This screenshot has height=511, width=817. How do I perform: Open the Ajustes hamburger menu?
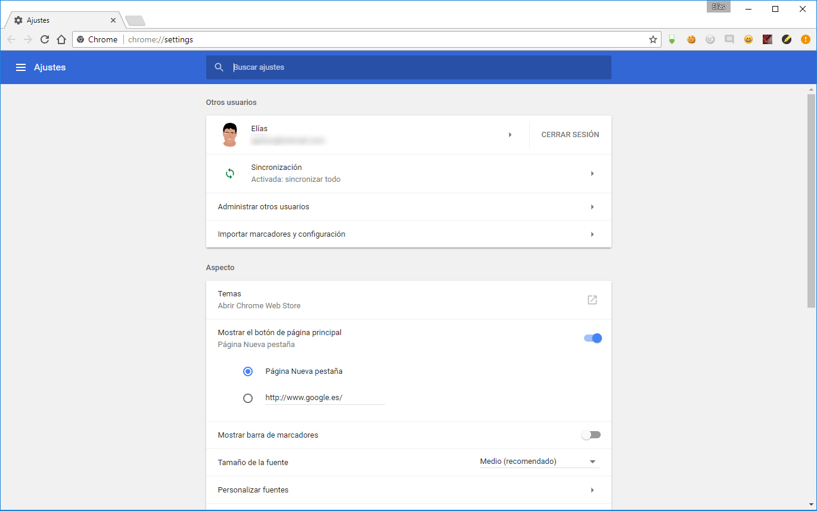click(21, 67)
